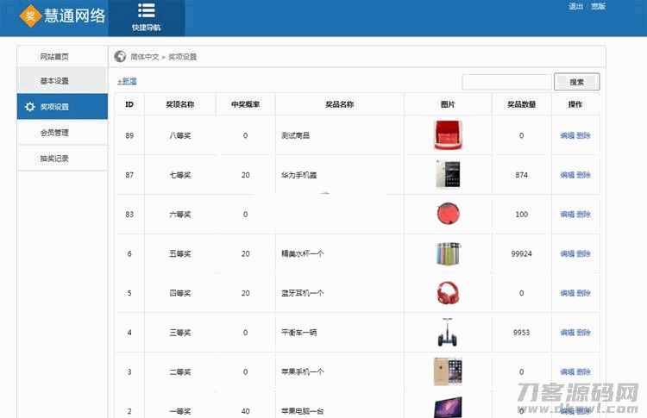Open the 基本设置 sidebar item
Viewport: 647px width, 418px height.
(x=54, y=81)
